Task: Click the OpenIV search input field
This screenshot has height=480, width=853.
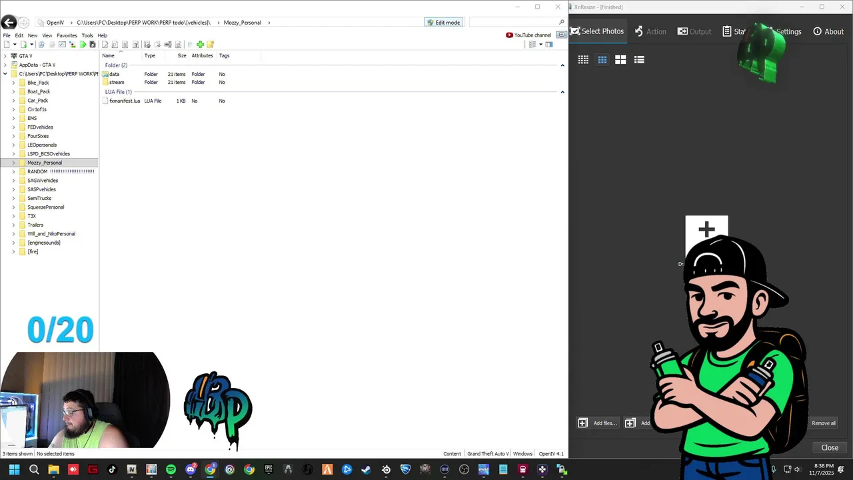Action: click(512, 23)
